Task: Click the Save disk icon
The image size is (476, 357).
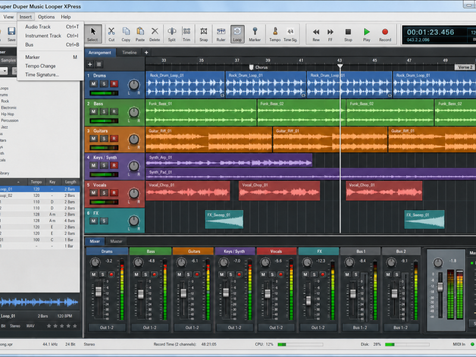Action: pos(11,35)
